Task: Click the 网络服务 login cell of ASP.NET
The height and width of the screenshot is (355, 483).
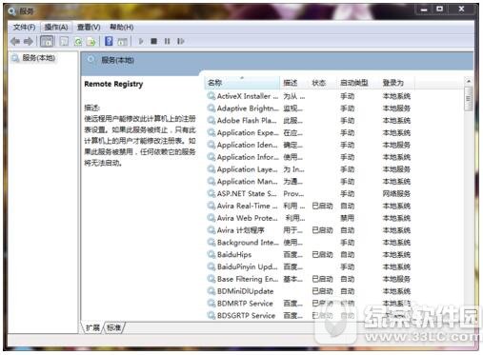Action: point(396,194)
